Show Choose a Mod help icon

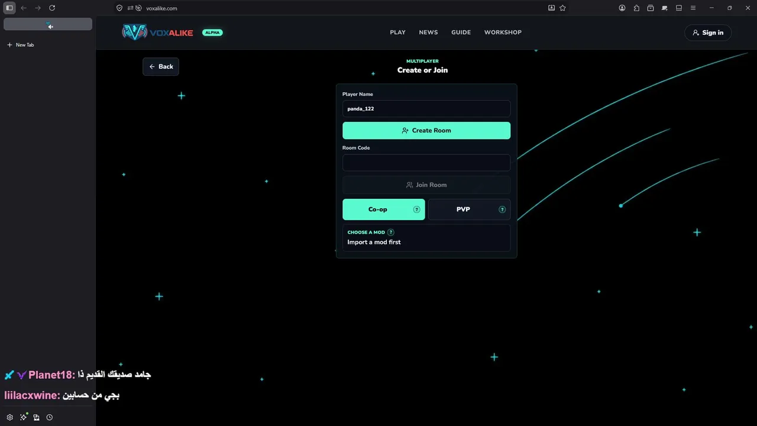click(391, 233)
